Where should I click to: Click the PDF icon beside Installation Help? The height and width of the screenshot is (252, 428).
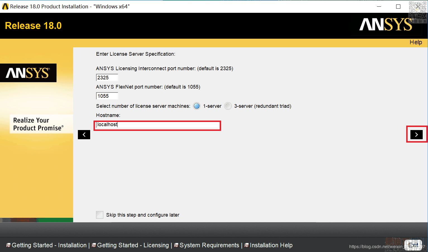tap(247, 245)
